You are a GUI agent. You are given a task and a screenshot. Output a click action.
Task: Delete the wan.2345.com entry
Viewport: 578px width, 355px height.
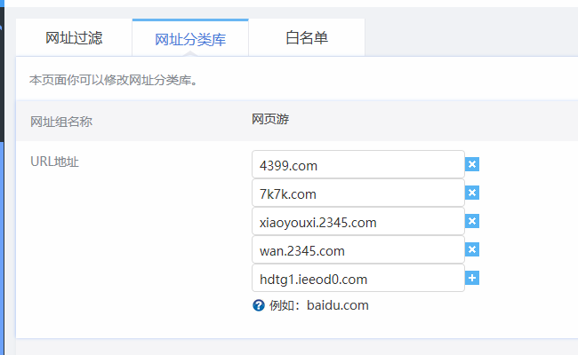tap(472, 249)
